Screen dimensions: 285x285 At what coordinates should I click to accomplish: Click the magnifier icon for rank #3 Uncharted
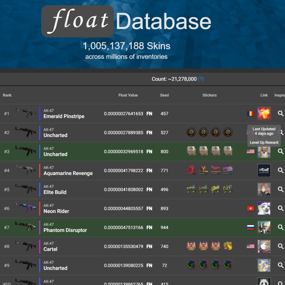tap(280, 152)
